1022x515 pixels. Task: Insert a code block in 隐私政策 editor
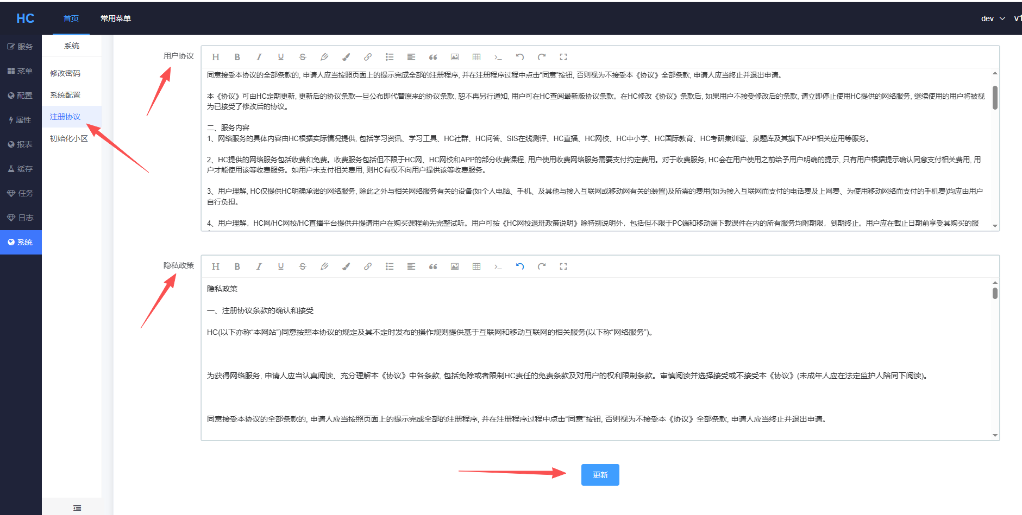[498, 266]
